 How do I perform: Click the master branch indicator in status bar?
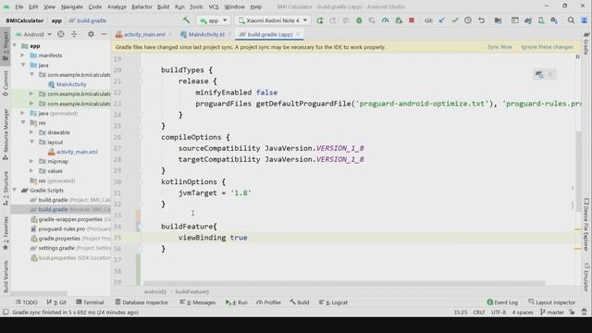552,313
